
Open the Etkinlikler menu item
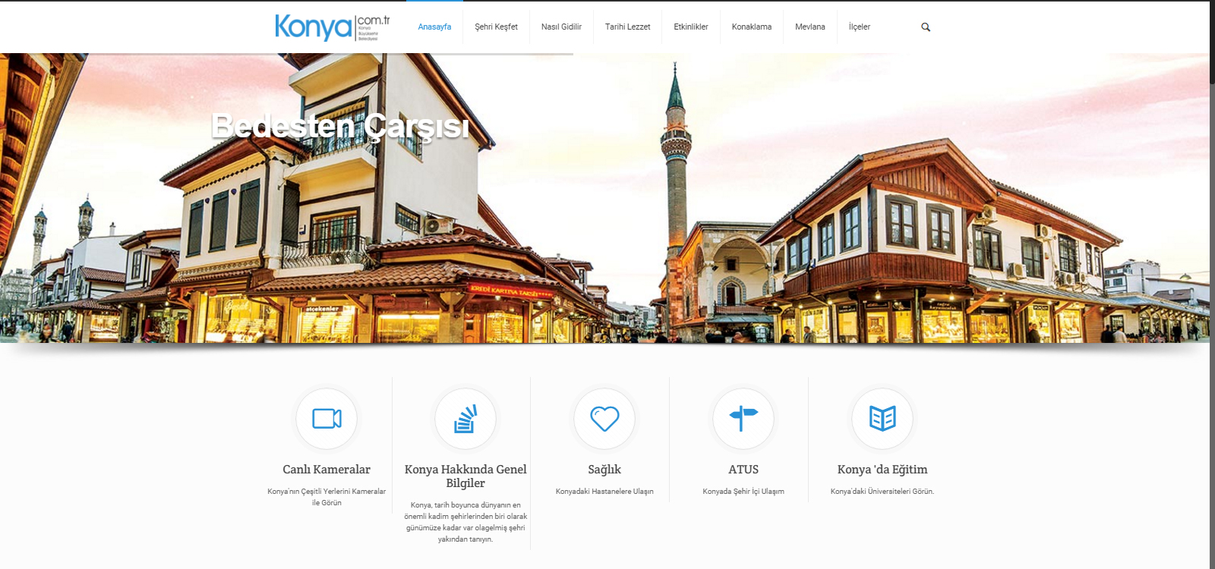point(690,27)
